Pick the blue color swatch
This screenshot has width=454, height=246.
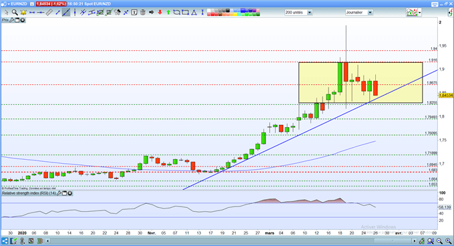click(x=242, y=11)
